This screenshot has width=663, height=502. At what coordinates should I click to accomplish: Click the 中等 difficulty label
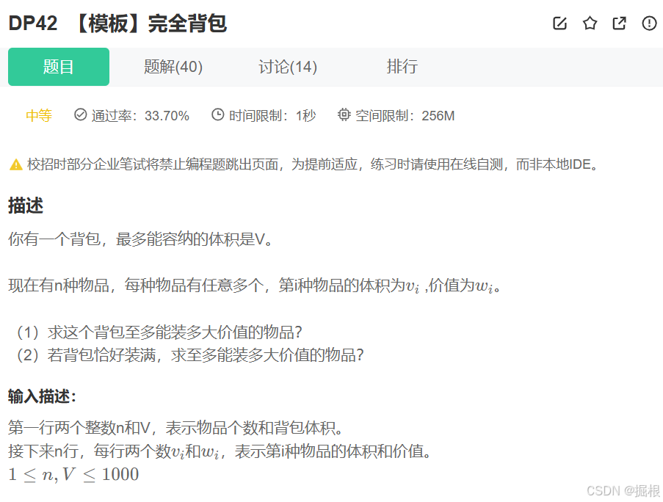(39, 115)
